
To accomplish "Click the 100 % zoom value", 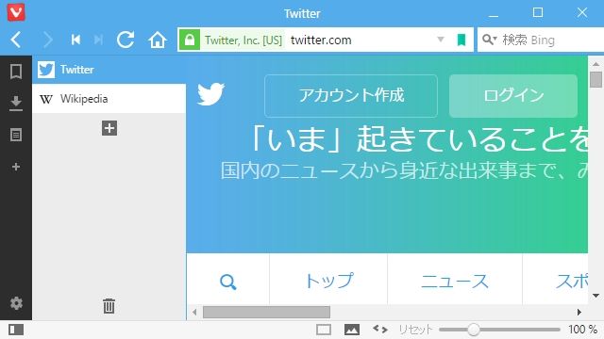I will (x=583, y=330).
